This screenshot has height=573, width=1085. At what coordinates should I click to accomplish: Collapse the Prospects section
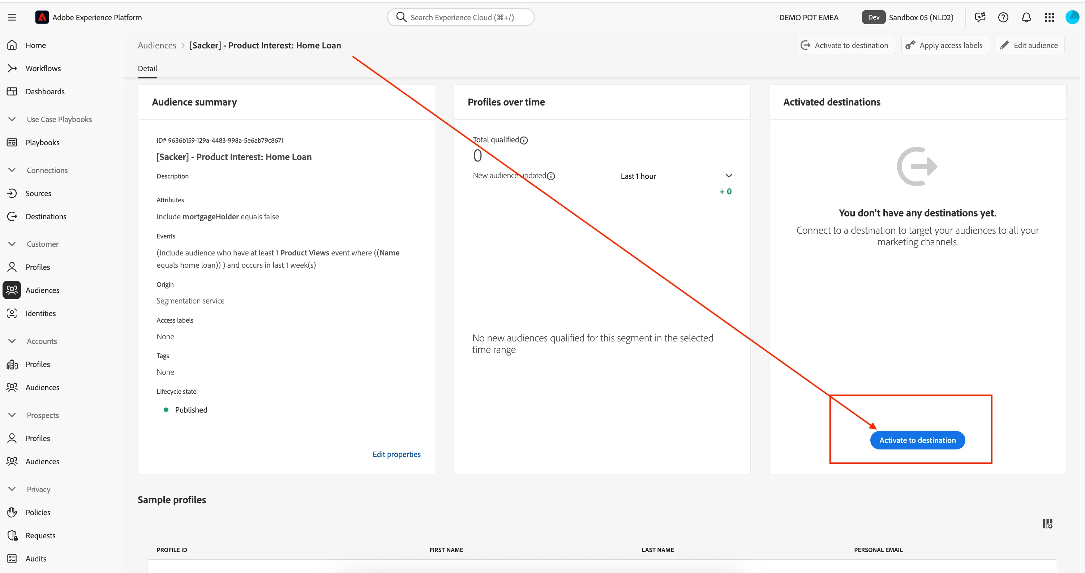click(12, 415)
